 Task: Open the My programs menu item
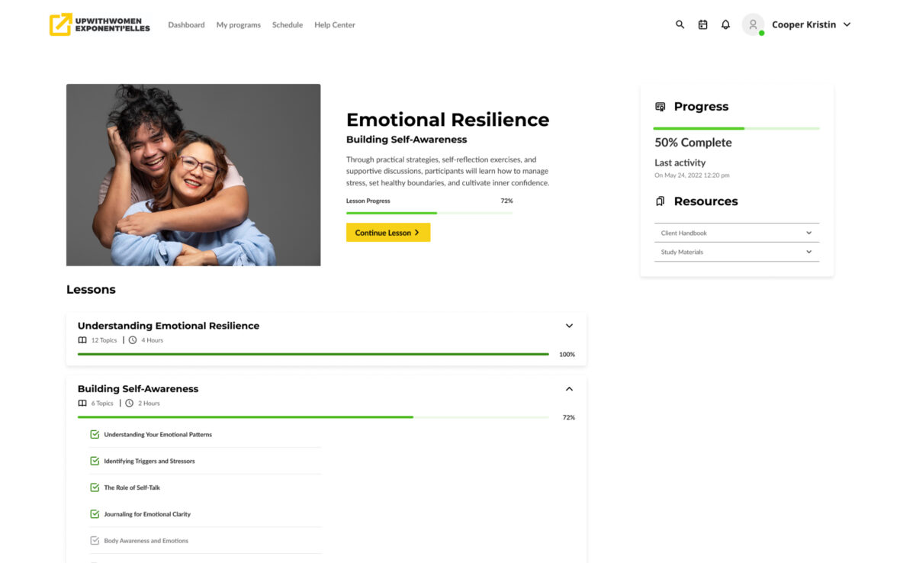pos(238,24)
